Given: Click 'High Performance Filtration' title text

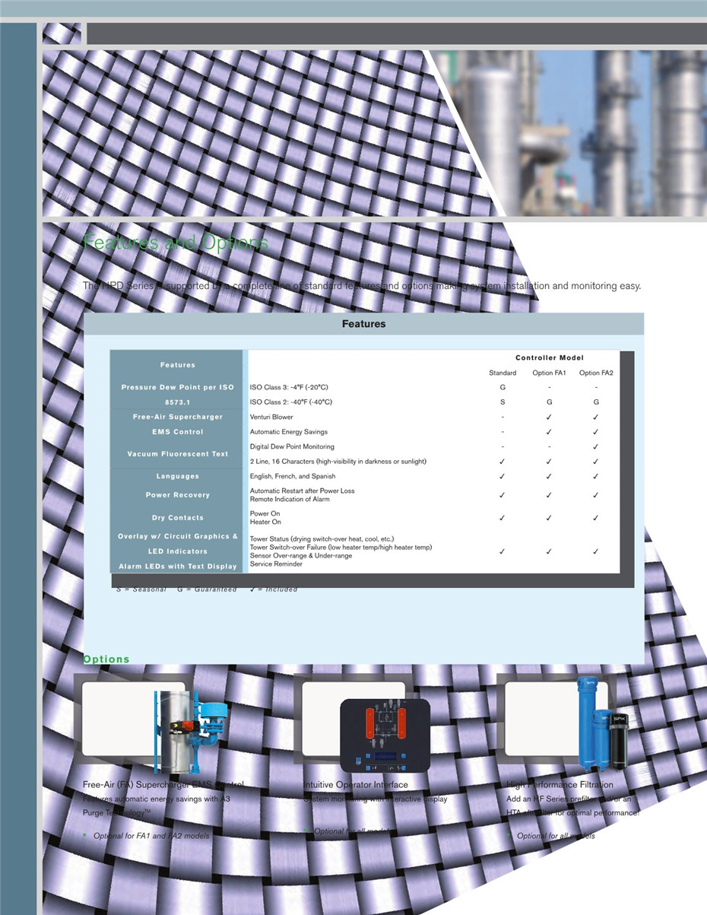Looking at the screenshot, I should (560, 784).
